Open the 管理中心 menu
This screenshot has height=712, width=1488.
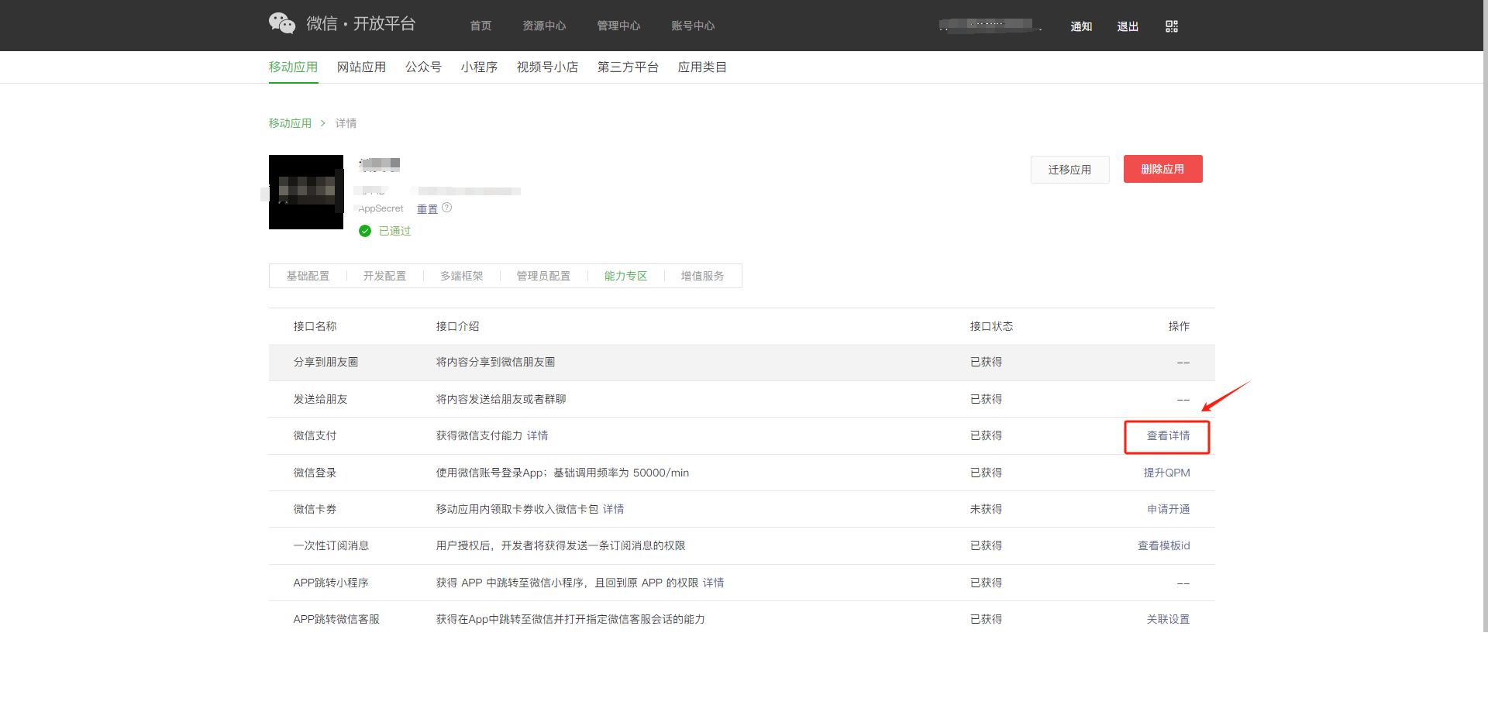coord(618,26)
